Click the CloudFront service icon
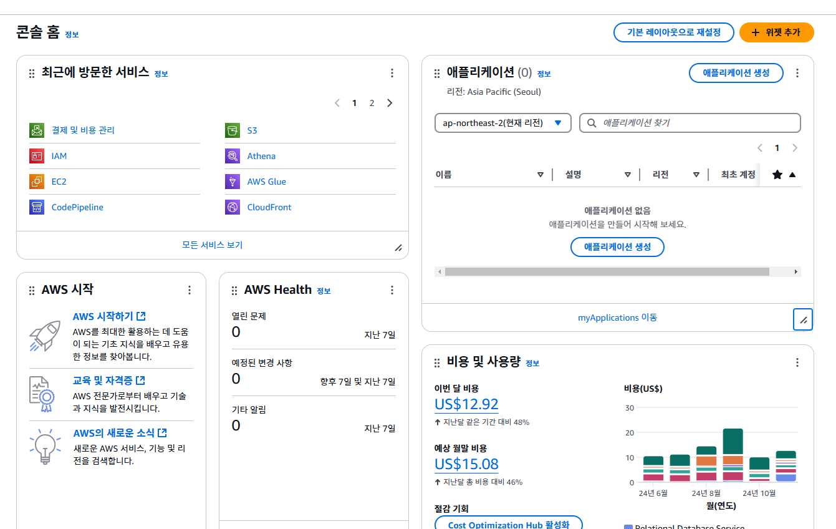Viewport: 836px width, 529px height. pyautogui.click(x=233, y=207)
